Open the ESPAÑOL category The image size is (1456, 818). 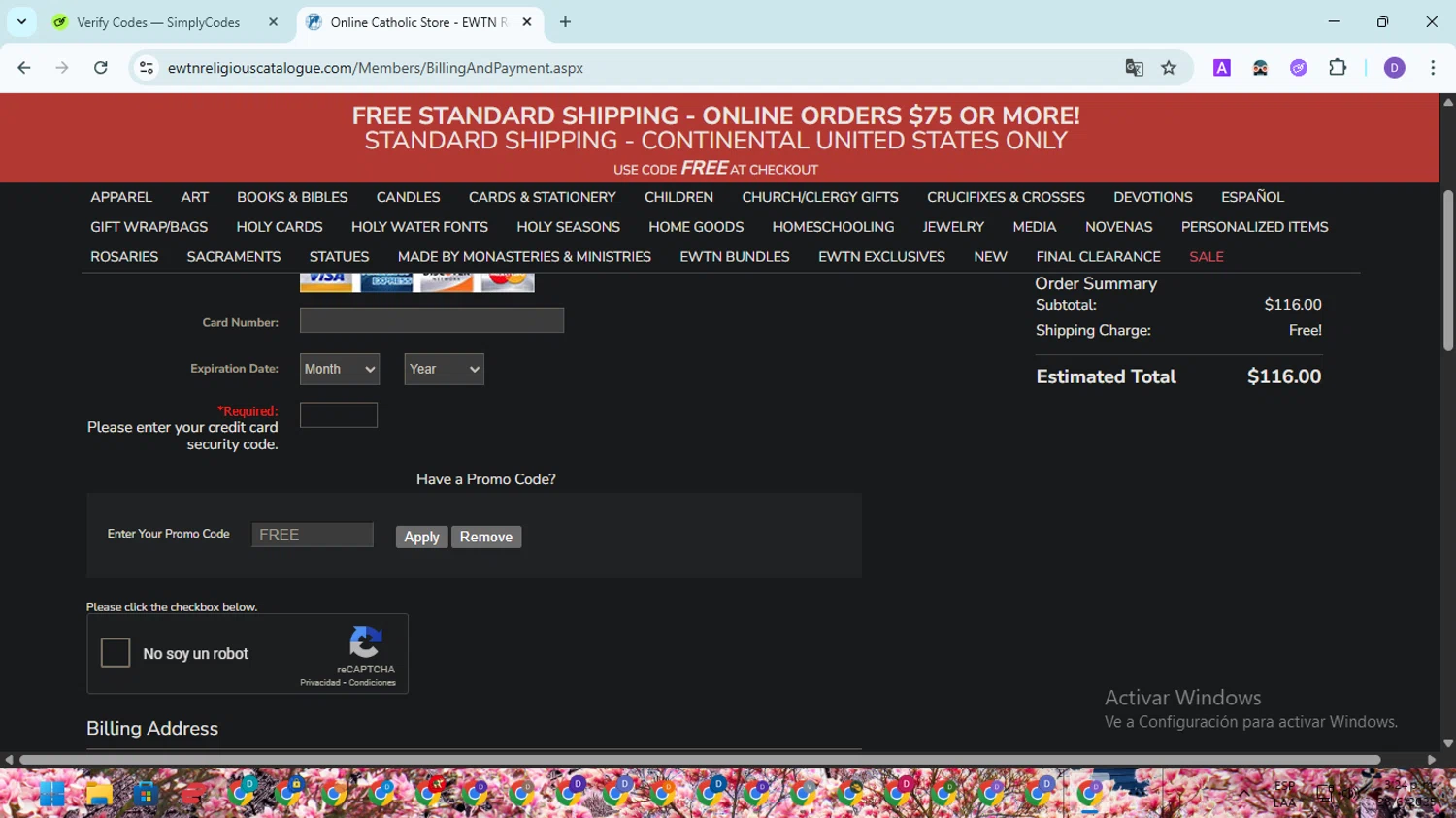[1252, 197]
